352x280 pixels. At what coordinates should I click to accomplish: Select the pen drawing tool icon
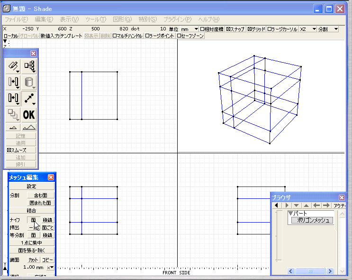tap(13, 66)
